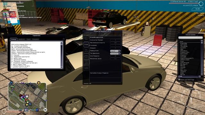Open the fourth tab of help window
Image resolution: width=205 pixels, height=115 pixels.
36,39
